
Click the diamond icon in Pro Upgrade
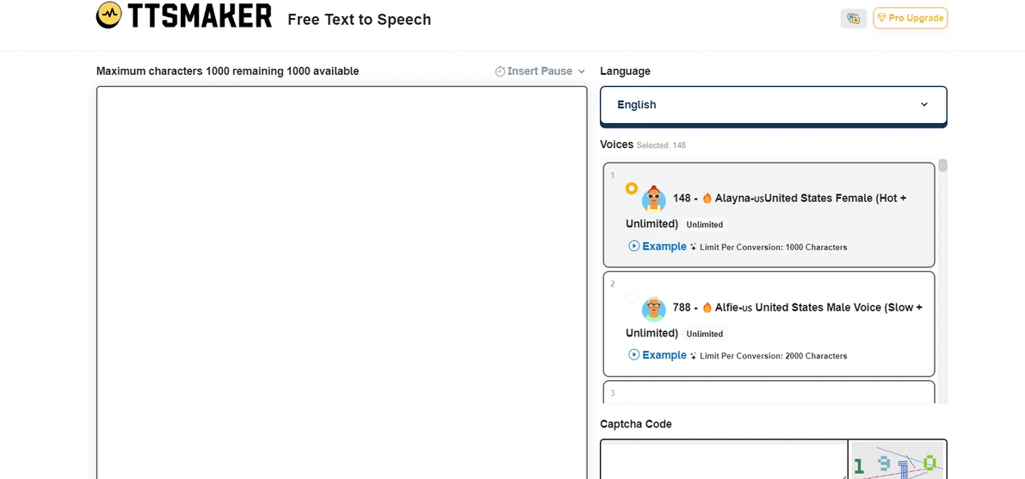click(881, 18)
